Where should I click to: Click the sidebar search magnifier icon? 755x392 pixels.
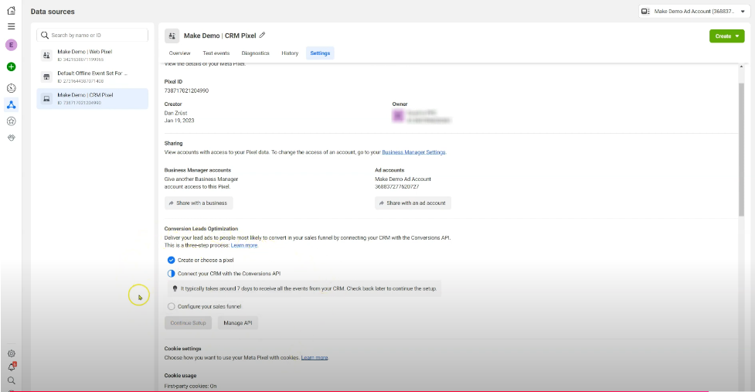[x=11, y=380]
